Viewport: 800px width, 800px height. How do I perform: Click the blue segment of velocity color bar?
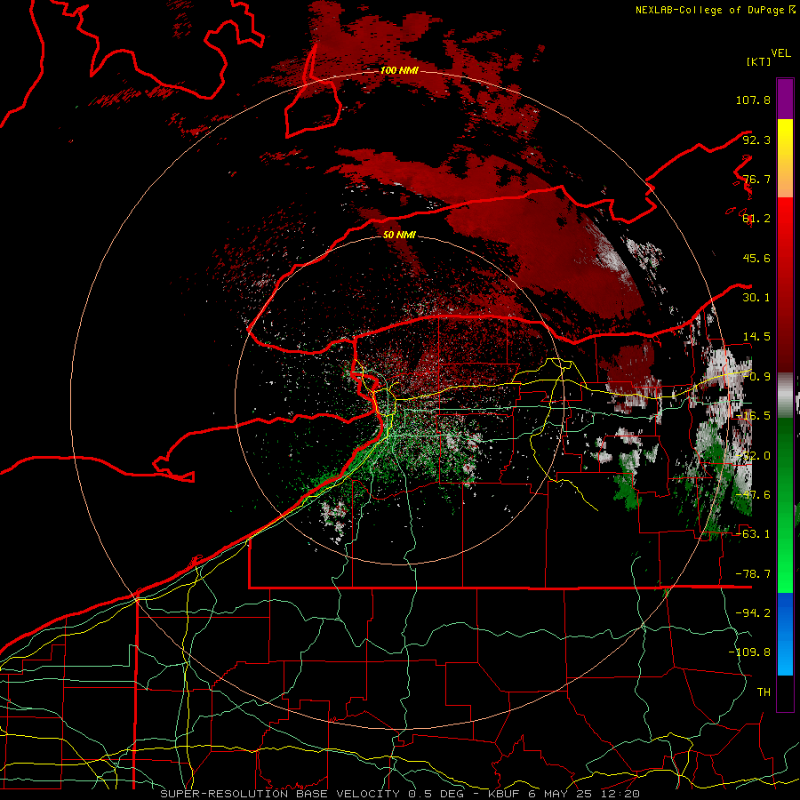[x=785, y=634]
